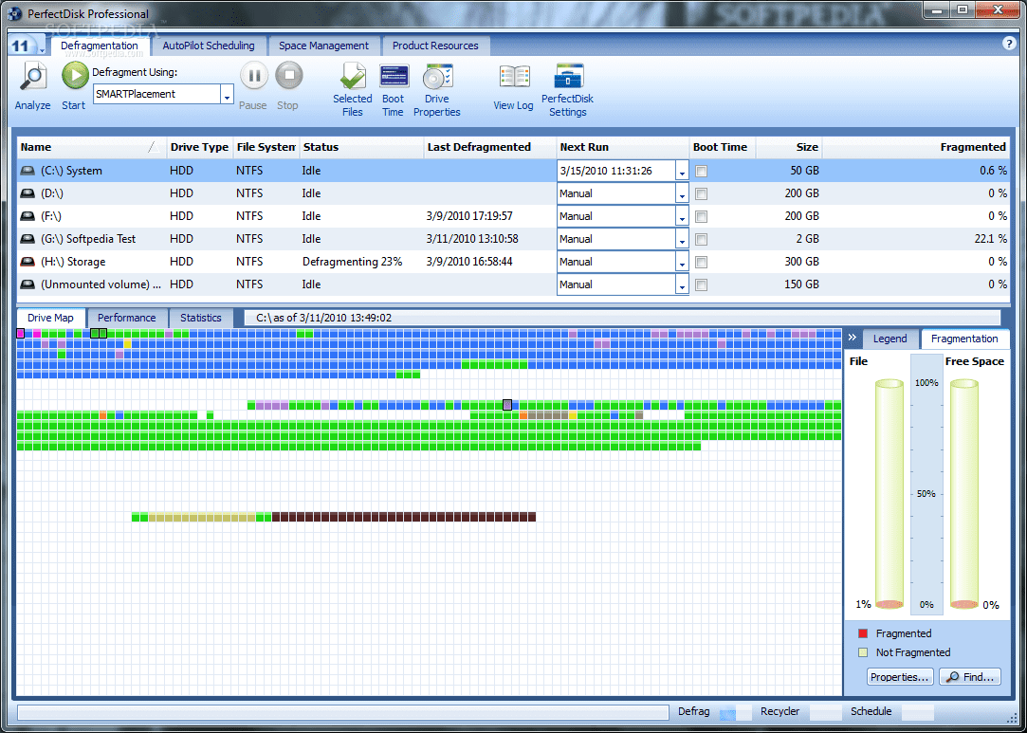This screenshot has height=733, width=1027.
Task: Select the Performance tab
Action: point(127,318)
